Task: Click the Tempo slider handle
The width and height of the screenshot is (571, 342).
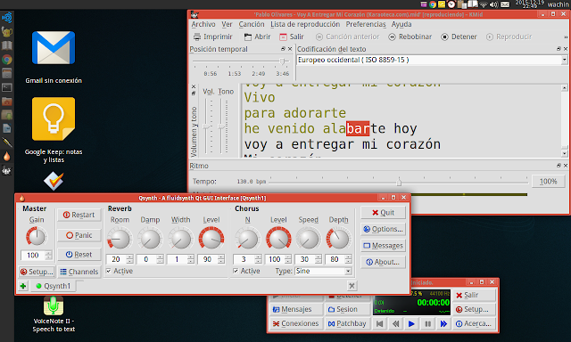Action: [399, 182]
